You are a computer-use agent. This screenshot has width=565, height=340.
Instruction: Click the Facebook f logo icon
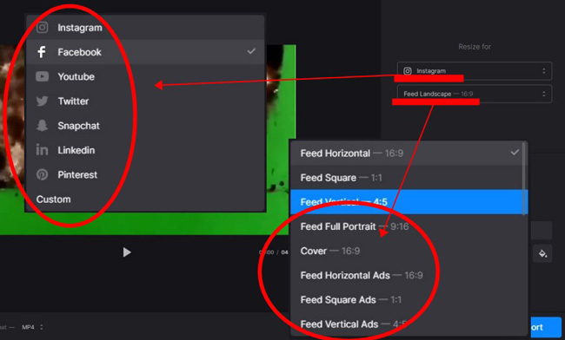tap(42, 52)
